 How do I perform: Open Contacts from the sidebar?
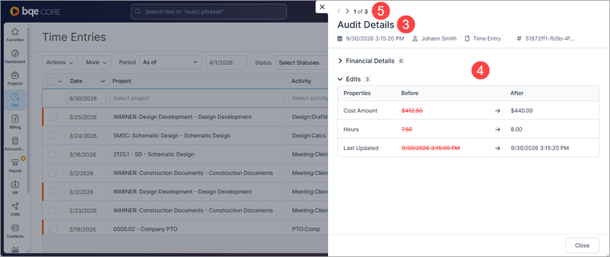(15, 231)
